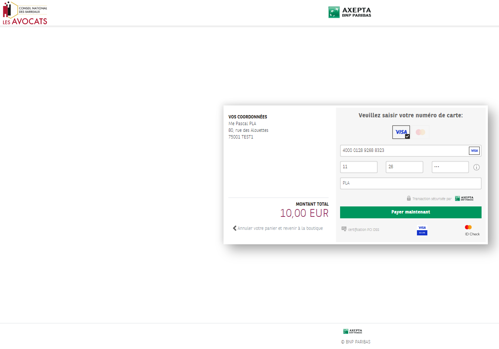
Task: Click the back chevron before Annuler votre panier
Action: point(235,228)
